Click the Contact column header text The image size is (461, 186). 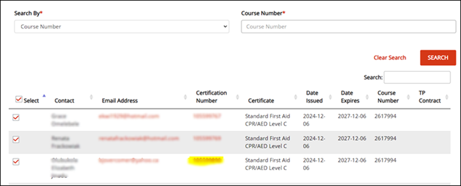click(64, 101)
